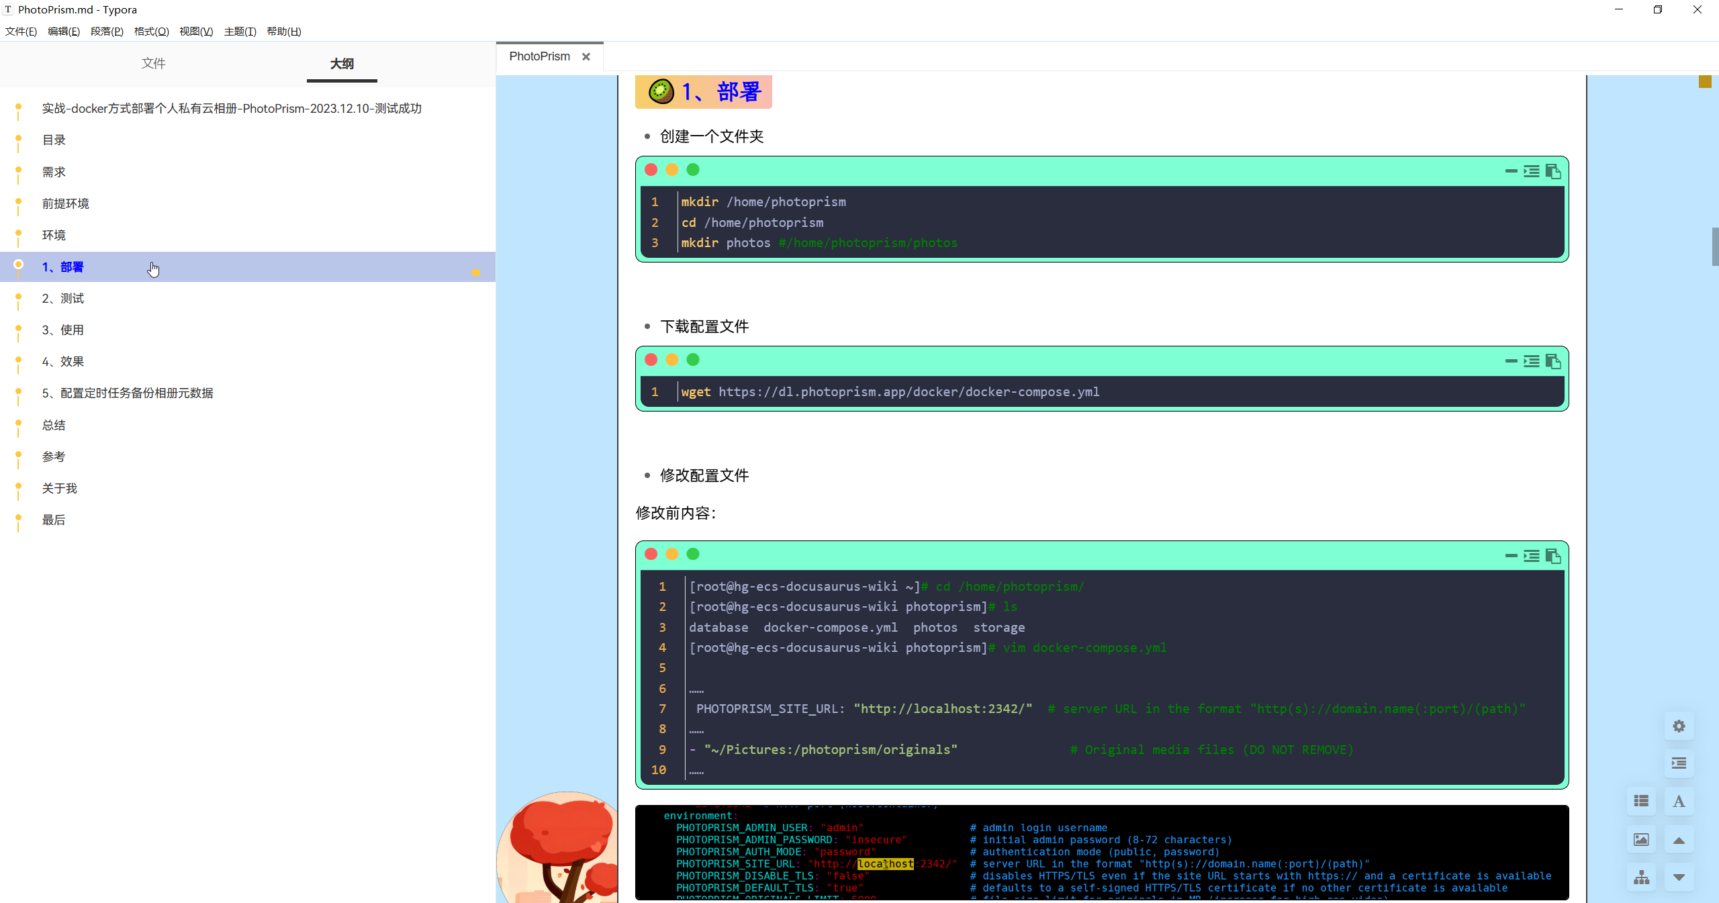Click the floating table list icon
This screenshot has height=903, width=1719.
[x=1641, y=801]
